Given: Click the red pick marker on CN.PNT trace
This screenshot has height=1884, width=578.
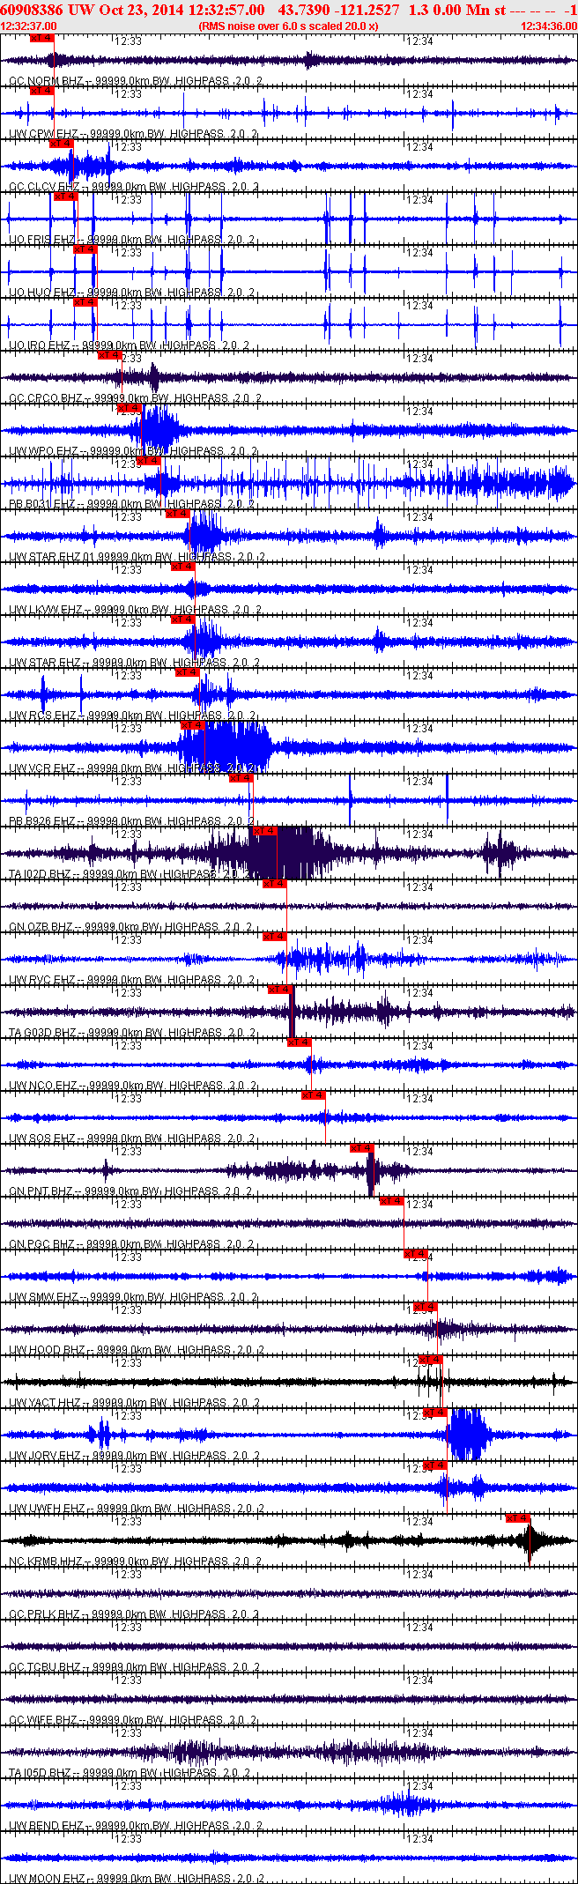Looking at the screenshot, I should [x=361, y=1148].
